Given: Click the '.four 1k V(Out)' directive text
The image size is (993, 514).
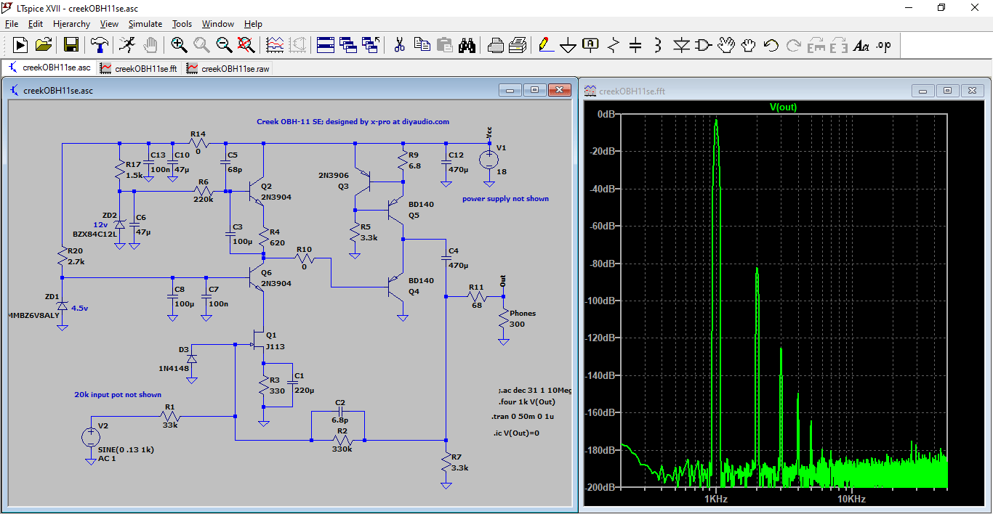Looking at the screenshot, I should (x=527, y=401).
